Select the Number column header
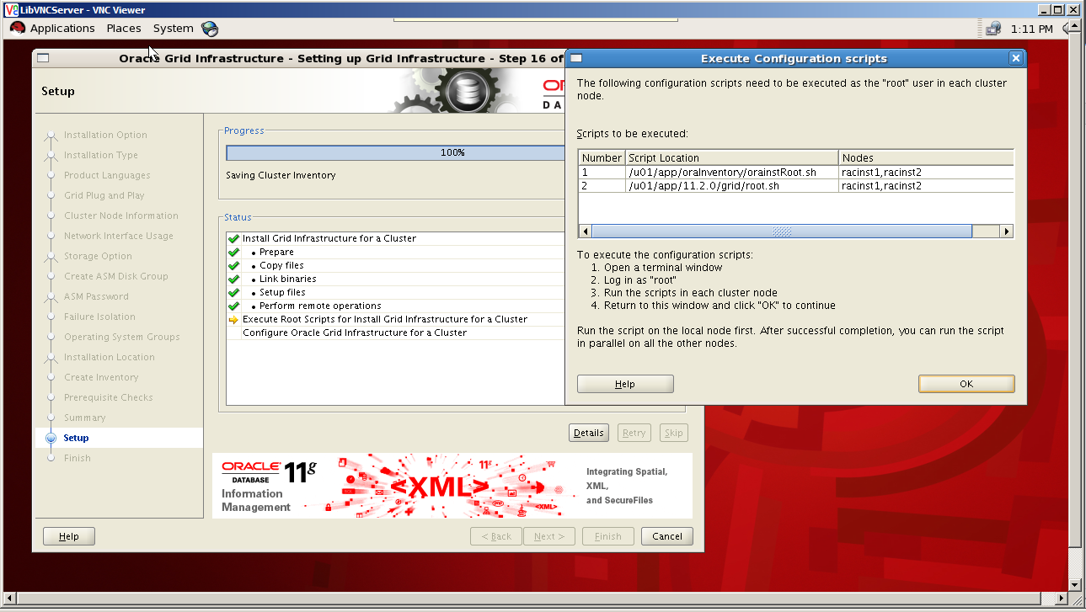The height and width of the screenshot is (612, 1086). coord(602,157)
